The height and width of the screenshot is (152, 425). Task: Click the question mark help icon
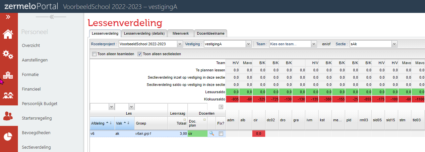[x=221, y=107]
